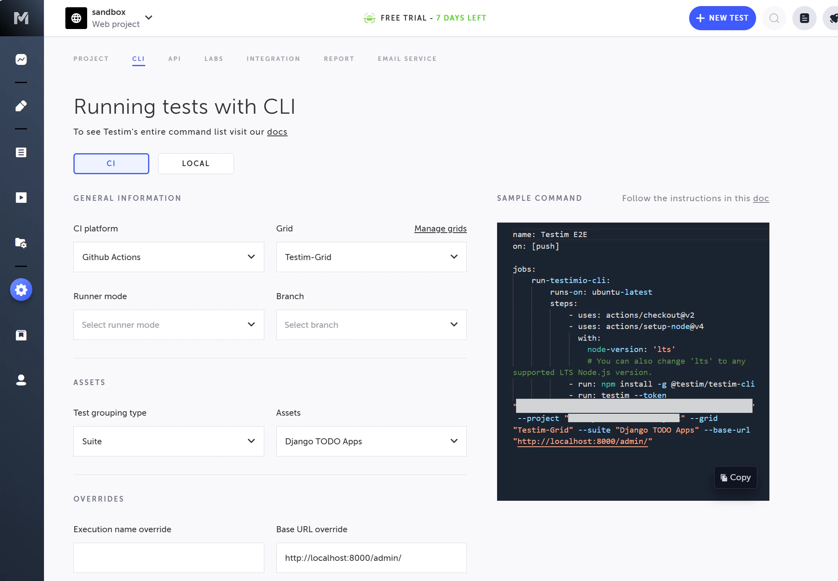Click the Testim M logo
The width and height of the screenshot is (838, 581).
21,18
